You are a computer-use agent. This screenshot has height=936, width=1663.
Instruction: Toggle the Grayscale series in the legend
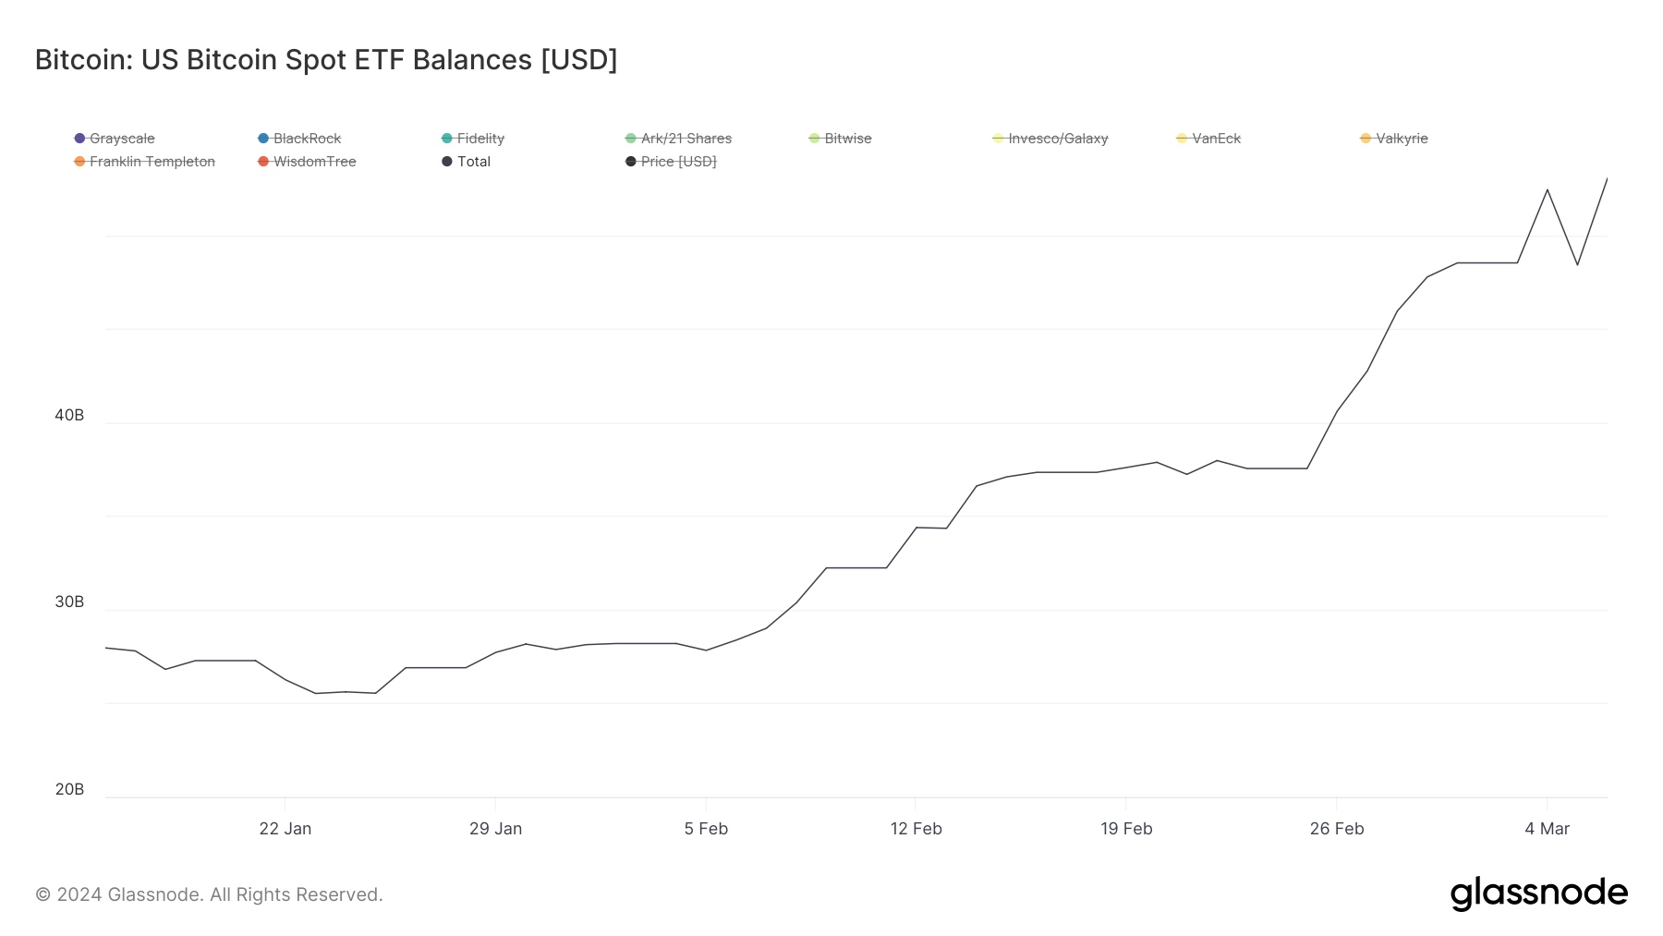coord(115,139)
